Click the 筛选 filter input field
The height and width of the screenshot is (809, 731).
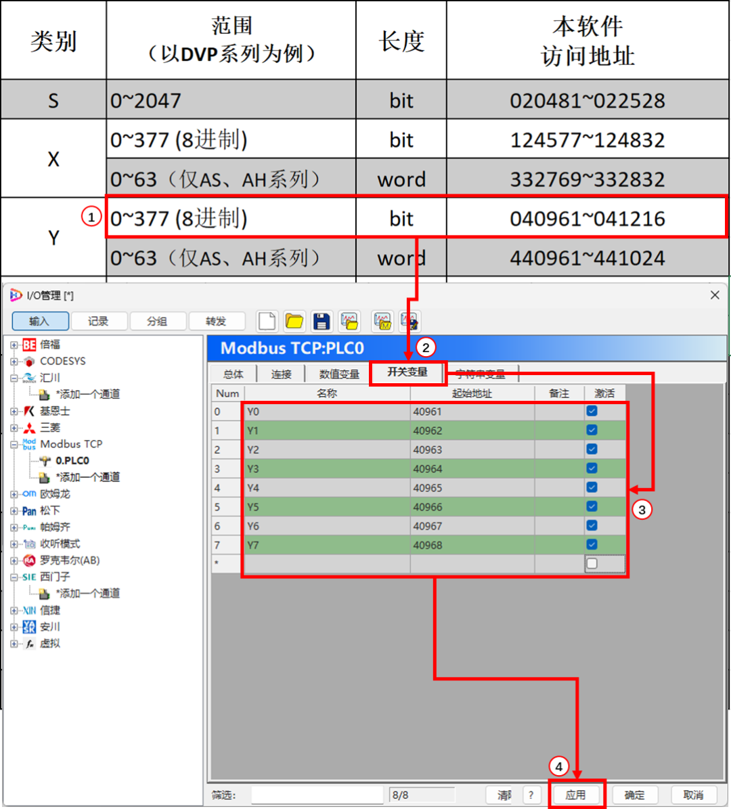click(x=316, y=795)
